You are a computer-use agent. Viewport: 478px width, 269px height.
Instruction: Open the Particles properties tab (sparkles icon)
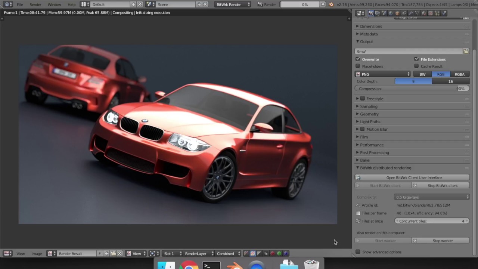coord(437,13)
